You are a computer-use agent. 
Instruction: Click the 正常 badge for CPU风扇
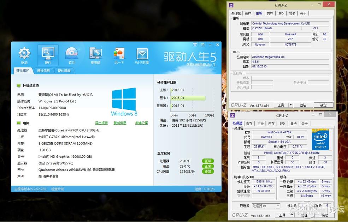208,172
